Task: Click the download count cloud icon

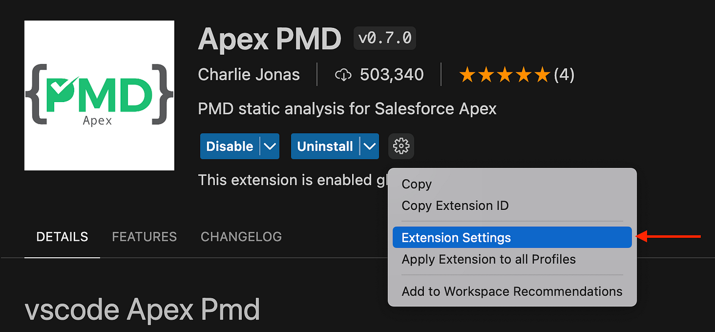Action: pyautogui.click(x=343, y=74)
